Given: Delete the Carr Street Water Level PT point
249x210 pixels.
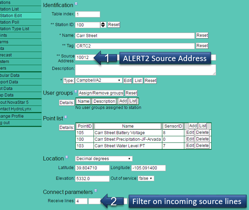Looking at the screenshot, I should point(202,146).
